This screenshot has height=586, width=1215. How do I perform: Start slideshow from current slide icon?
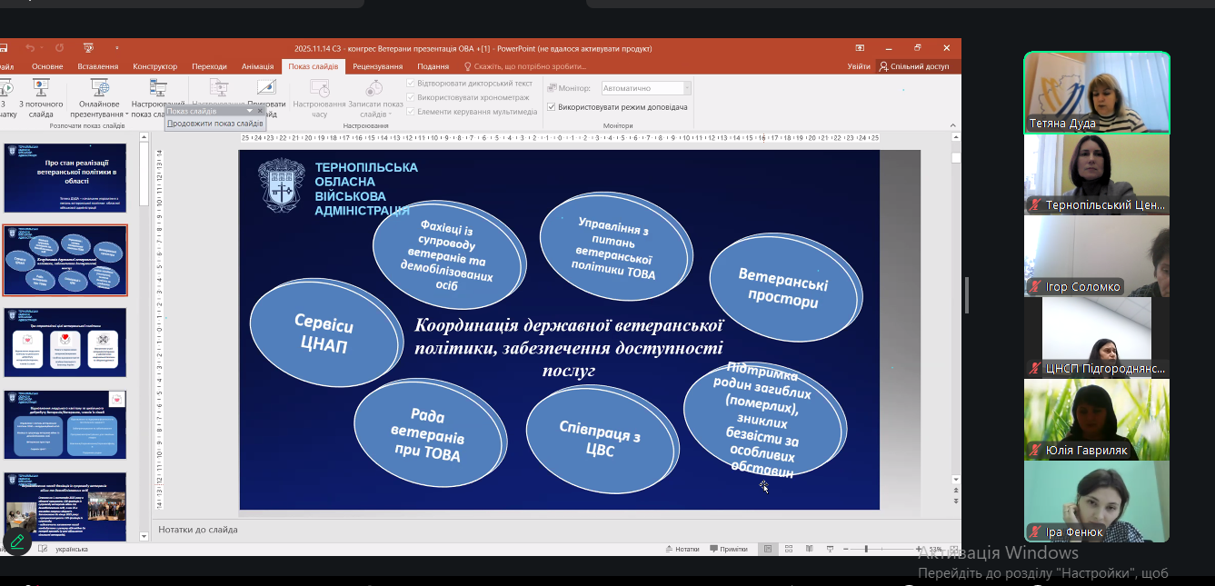[x=41, y=88]
